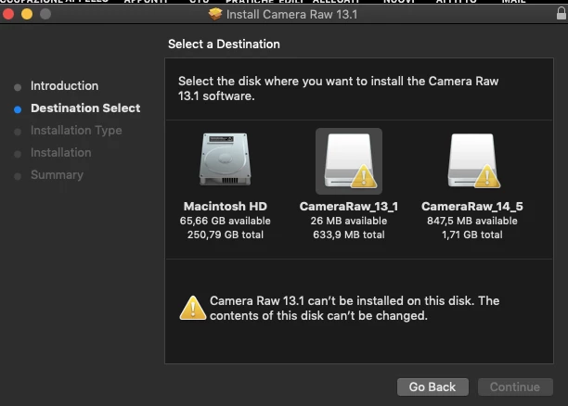568x406 pixels.
Task: Click '26 MB available' text
Action: [x=349, y=221]
